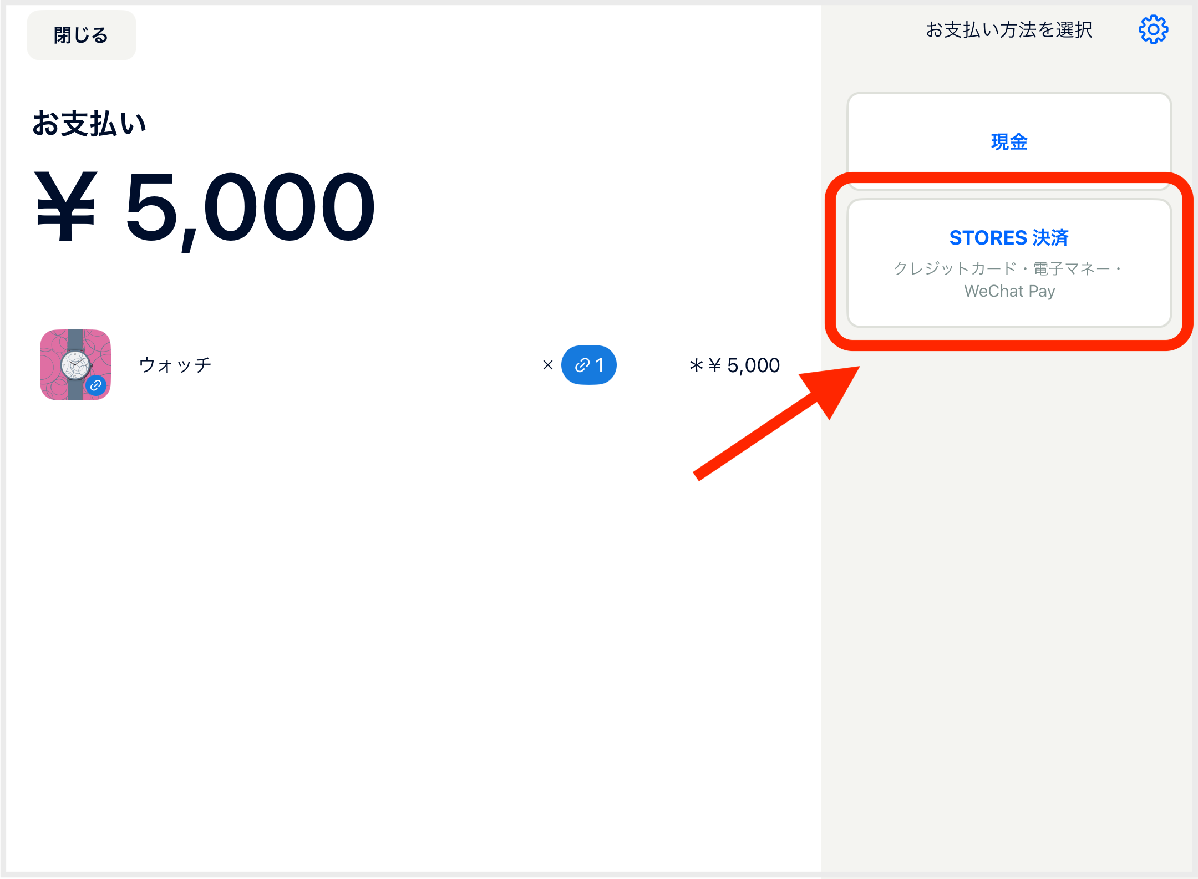Open the settings gear icon

(x=1153, y=29)
